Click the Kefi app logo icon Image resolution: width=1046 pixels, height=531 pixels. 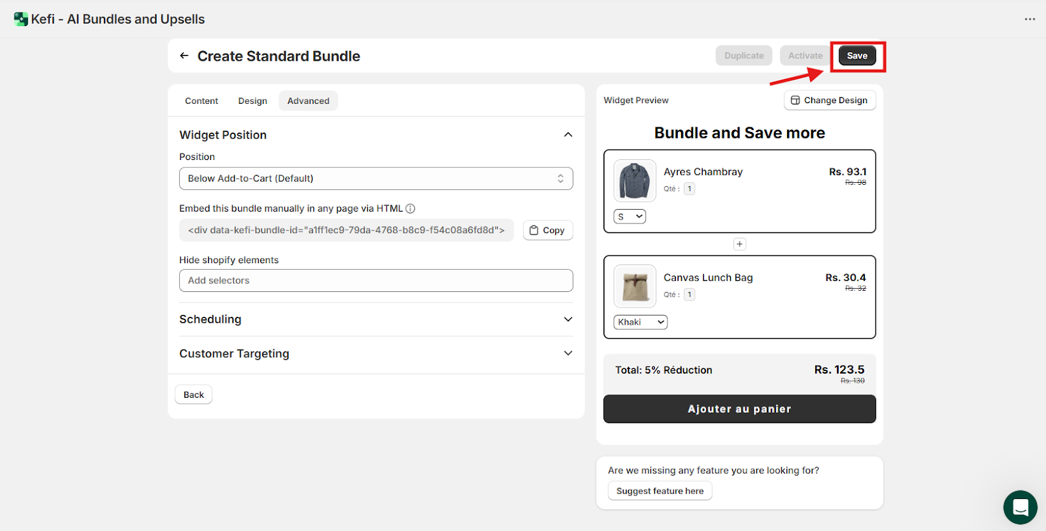pos(21,19)
